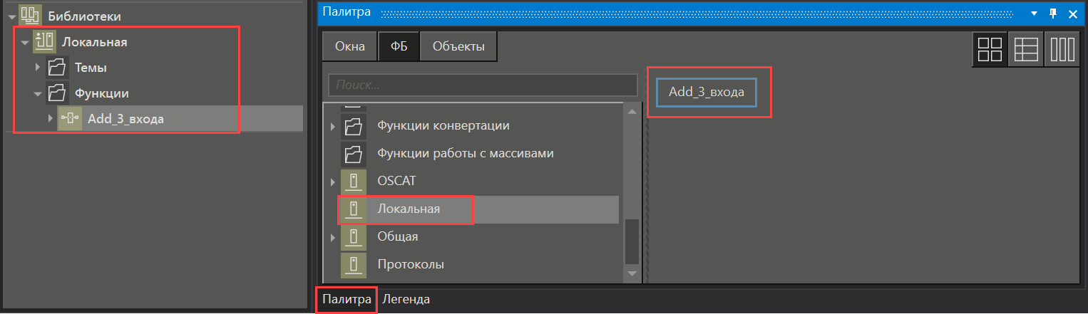This screenshot has height=314, width=1088.
Task: Open the Окна tab
Action: [351, 47]
